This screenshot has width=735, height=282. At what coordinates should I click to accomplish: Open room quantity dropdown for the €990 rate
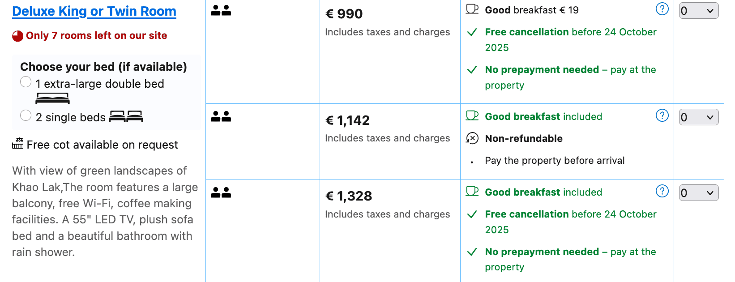698,11
